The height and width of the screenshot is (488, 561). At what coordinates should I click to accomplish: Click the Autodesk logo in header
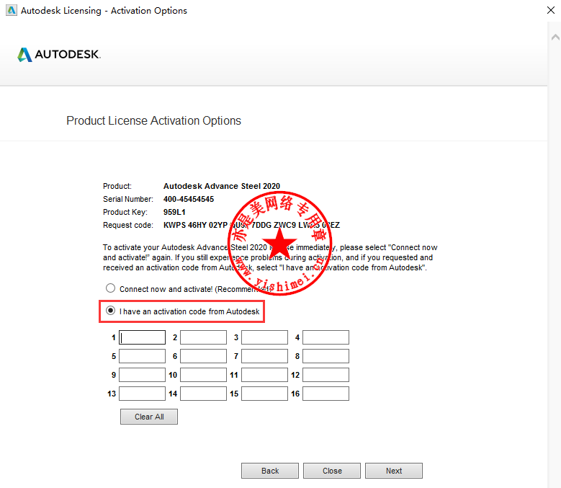(x=59, y=54)
